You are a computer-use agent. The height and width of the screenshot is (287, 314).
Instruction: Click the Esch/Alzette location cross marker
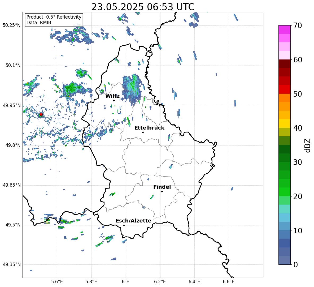124,225
